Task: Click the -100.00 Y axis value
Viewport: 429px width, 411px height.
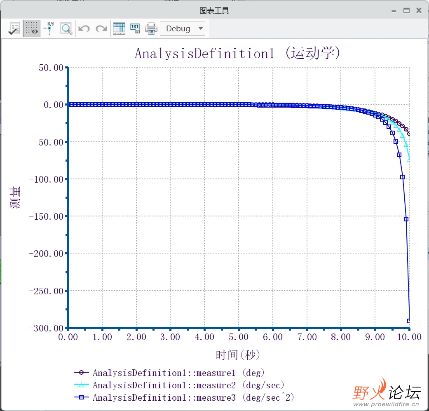Action: pyautogui.click(x=46, y=179)
